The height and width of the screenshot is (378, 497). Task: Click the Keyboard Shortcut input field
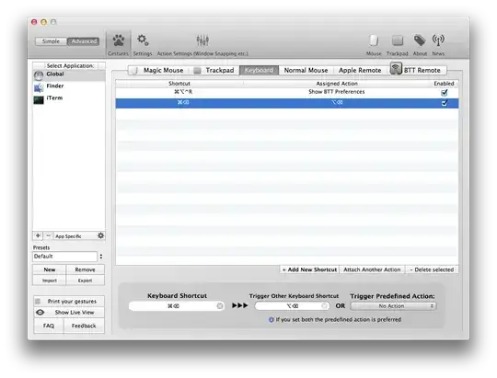point(176,305)
